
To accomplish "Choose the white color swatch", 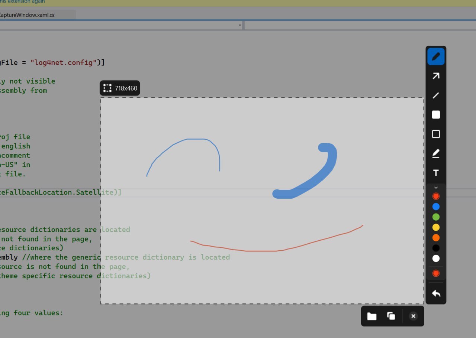I will (x=436, y=259).
